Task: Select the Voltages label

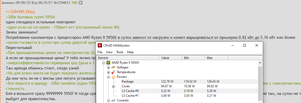Action: click(123, 67)
